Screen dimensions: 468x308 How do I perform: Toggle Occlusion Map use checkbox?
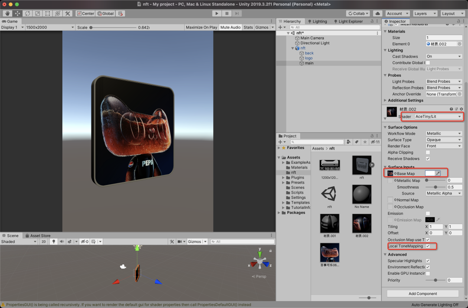point(428,240)
